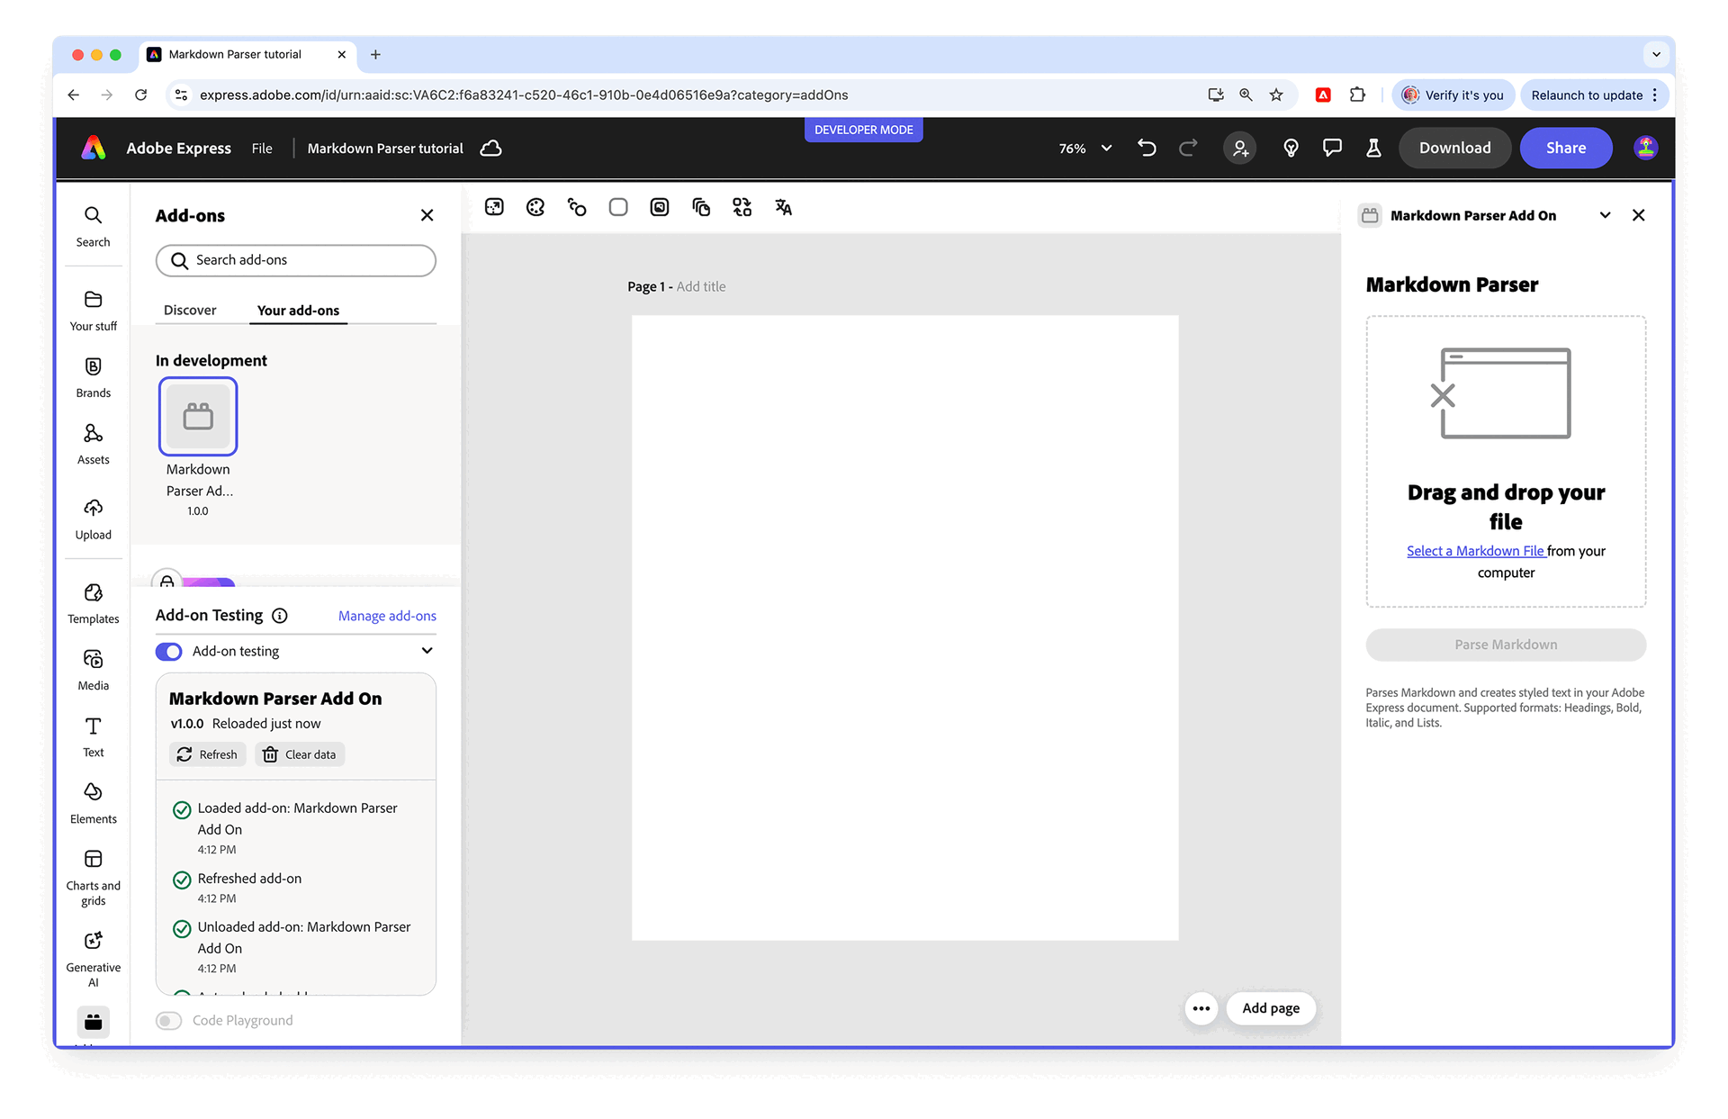Open the lightbulb help icon

coord(1291,148)
